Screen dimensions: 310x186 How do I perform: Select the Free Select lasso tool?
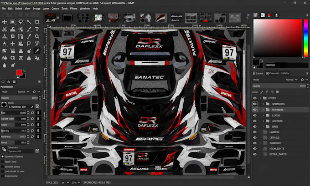tap(21, 22)
